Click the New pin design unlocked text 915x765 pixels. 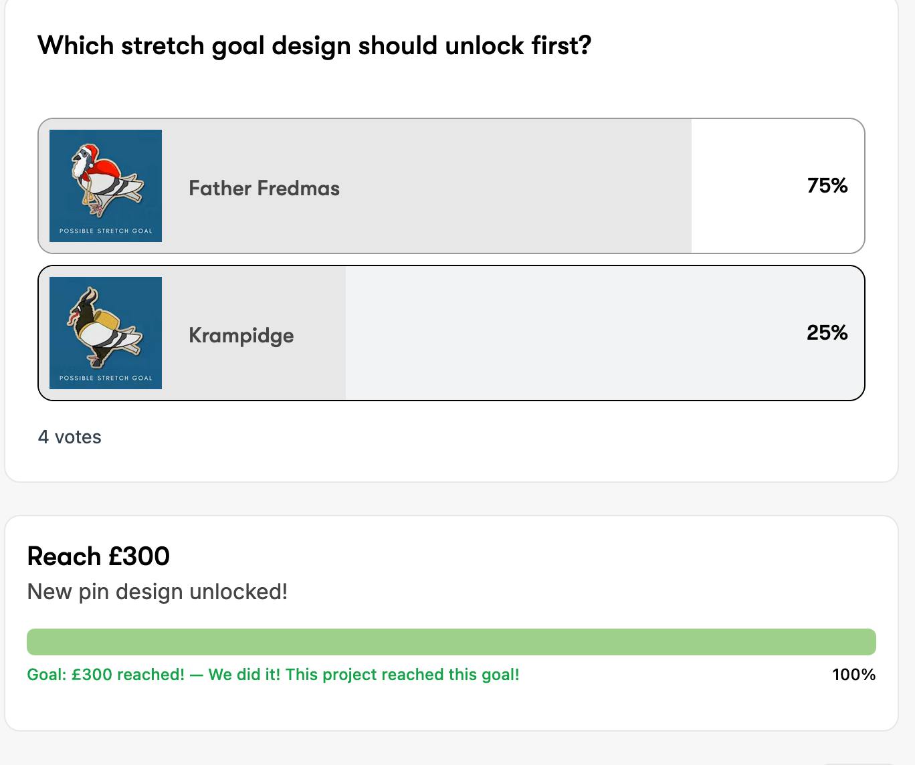click(156, 592)
